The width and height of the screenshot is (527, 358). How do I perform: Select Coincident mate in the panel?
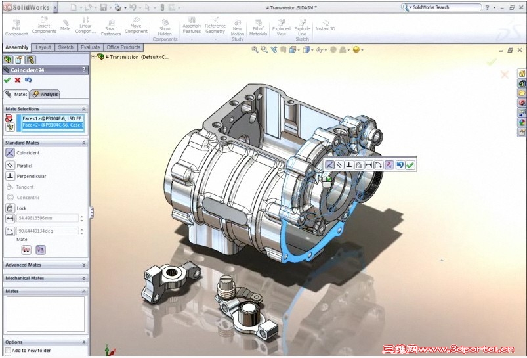click(x=10, y=153)
